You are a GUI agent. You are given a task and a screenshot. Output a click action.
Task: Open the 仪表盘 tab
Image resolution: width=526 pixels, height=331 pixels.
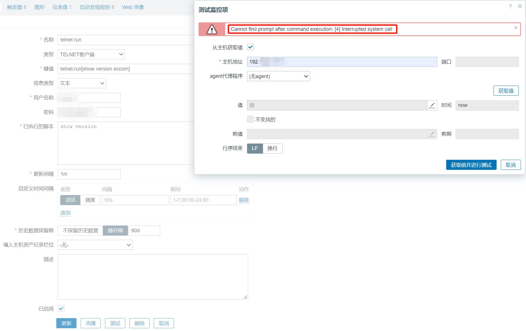coord(62,7)
